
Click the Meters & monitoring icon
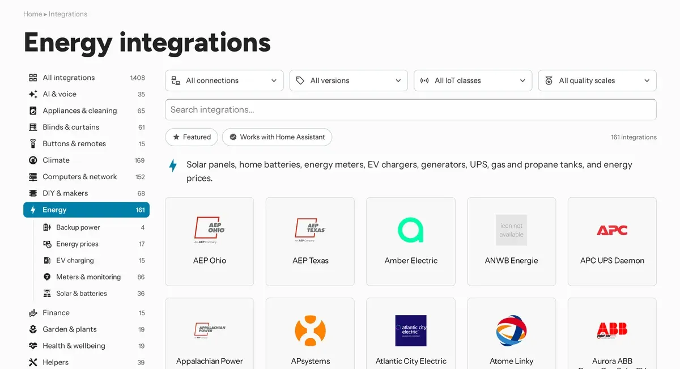pos(47,277)
